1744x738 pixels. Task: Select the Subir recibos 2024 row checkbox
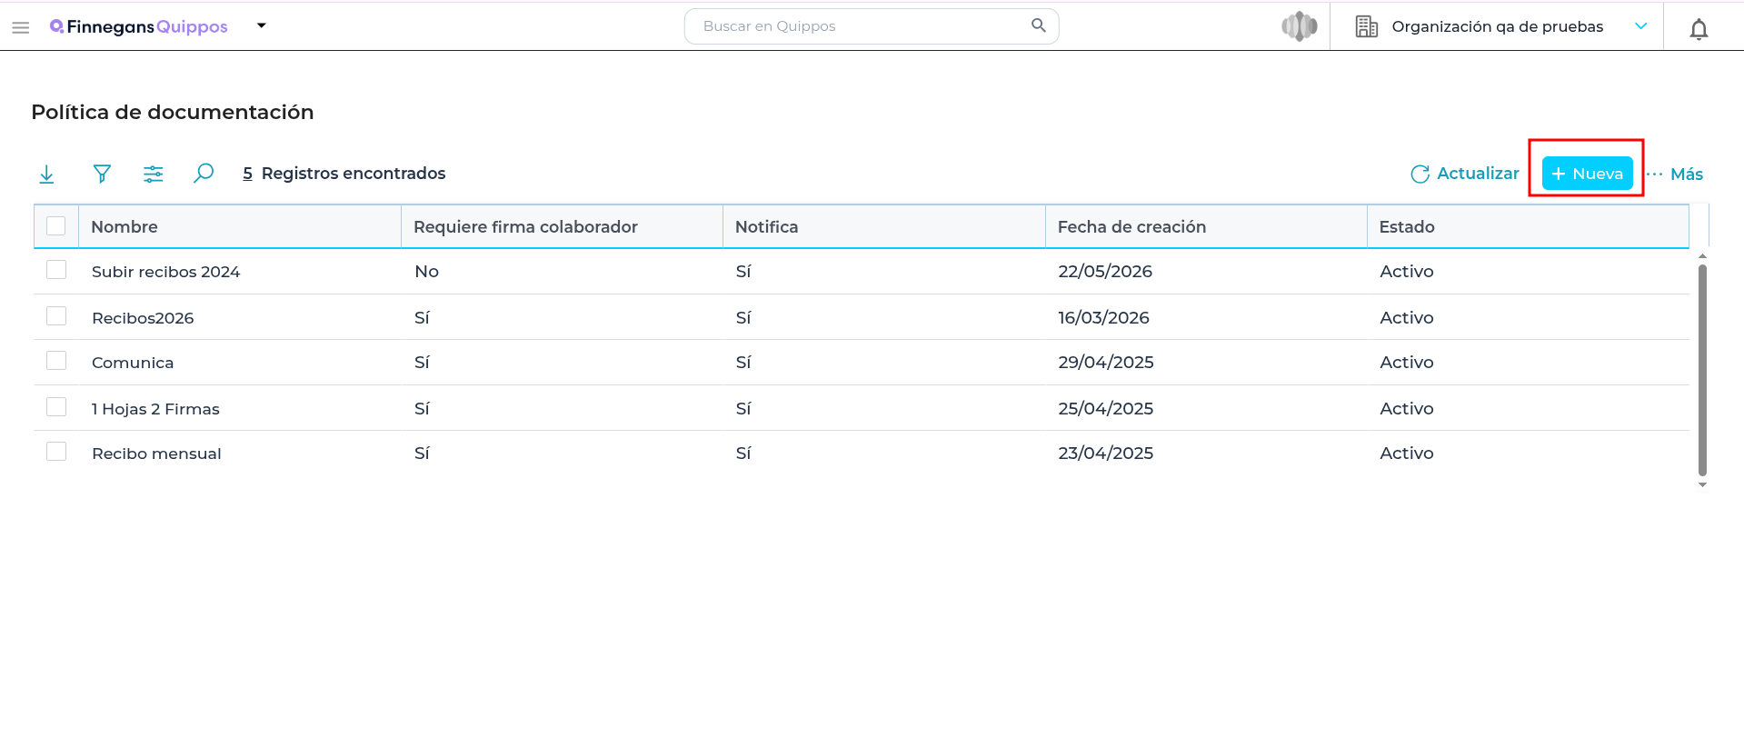[56, 270]
